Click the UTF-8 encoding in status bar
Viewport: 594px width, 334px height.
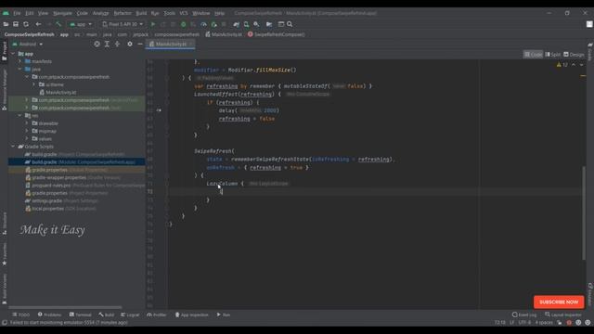coord(524,323)
